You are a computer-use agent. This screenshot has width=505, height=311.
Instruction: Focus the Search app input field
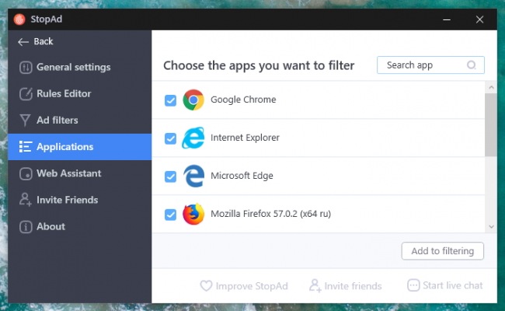430,65
